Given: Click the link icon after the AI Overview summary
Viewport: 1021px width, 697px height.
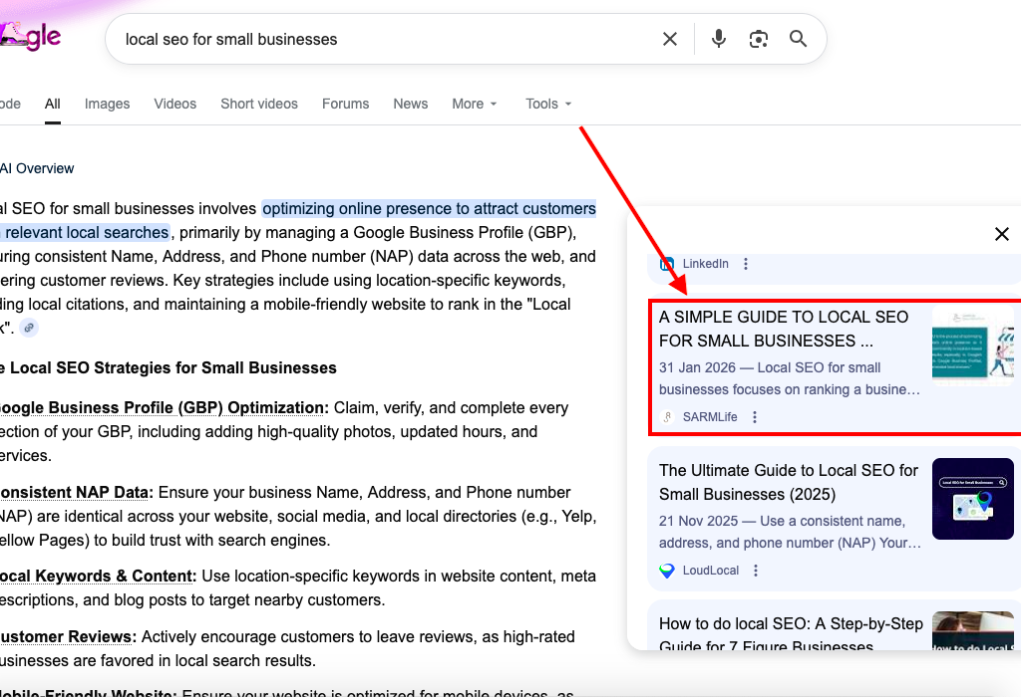Looking at the screenshot, I should click(29, 327).
